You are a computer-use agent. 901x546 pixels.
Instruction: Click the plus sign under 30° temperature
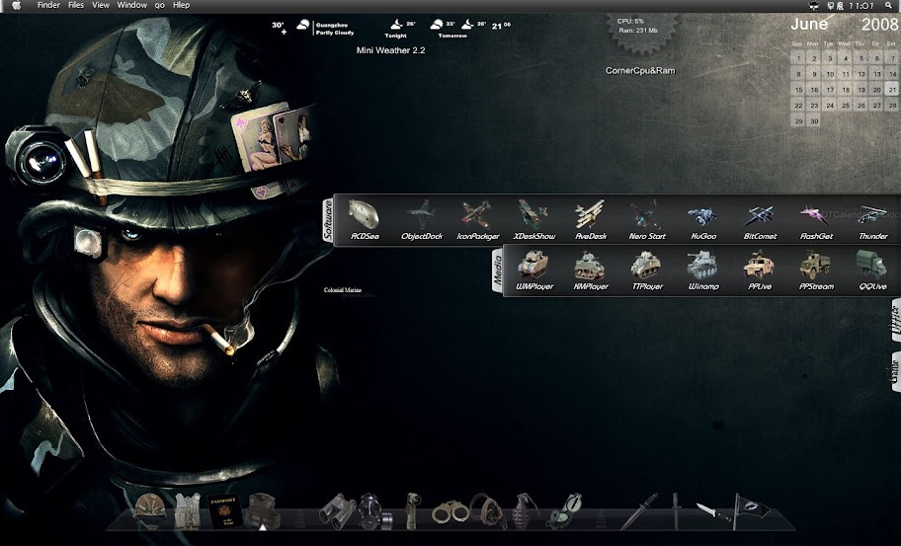pyautogui.click(x=284, y=33)
